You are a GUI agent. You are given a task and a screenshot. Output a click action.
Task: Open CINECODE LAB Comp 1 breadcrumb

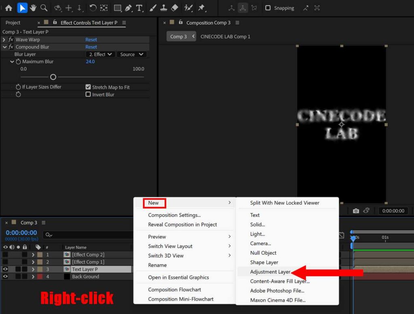[225, 37]
